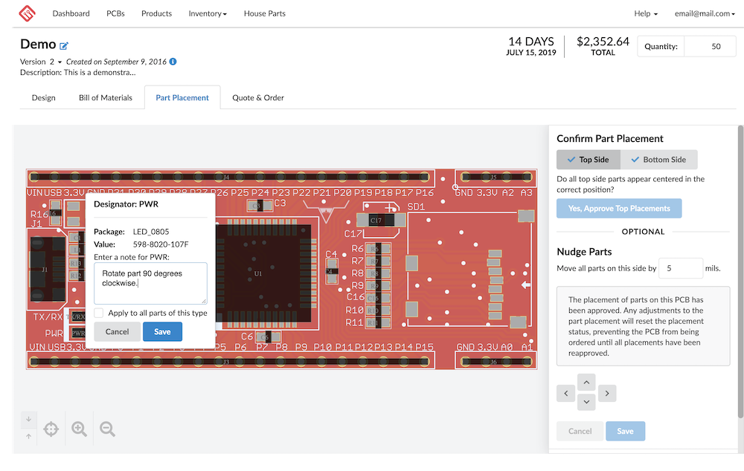Zoom in on the PCB view
This screenshot has height=471, width=744.
click(x=80, y=429)
